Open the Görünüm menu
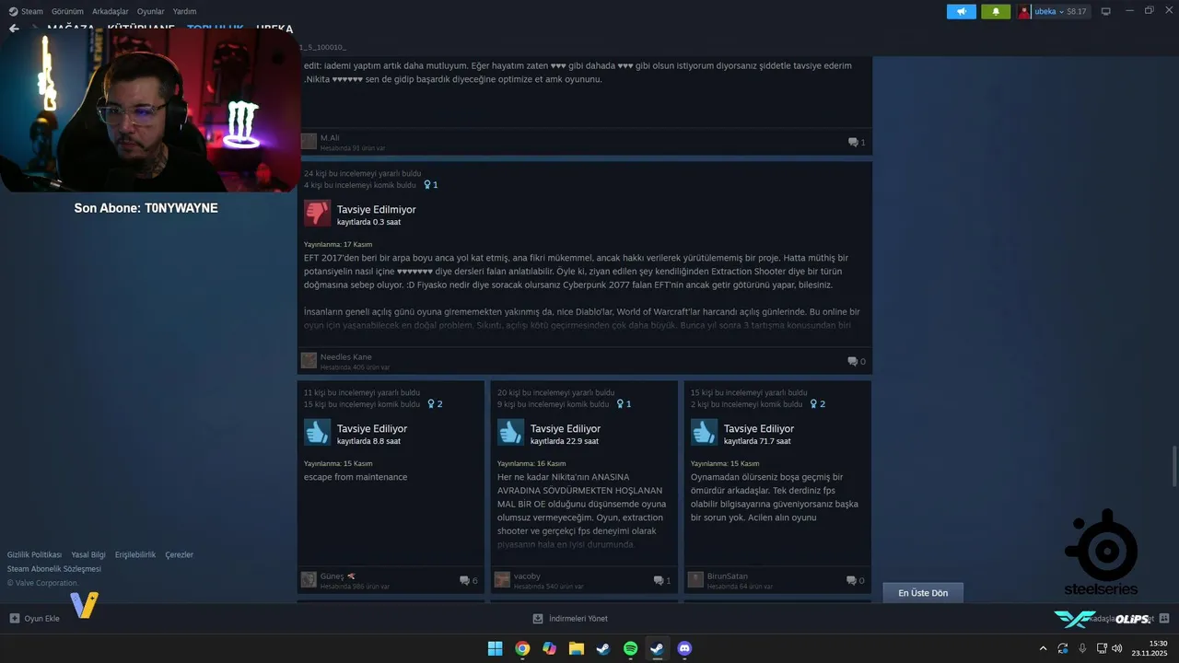The height and width of the screenshot is (663, 1179). 67,11
